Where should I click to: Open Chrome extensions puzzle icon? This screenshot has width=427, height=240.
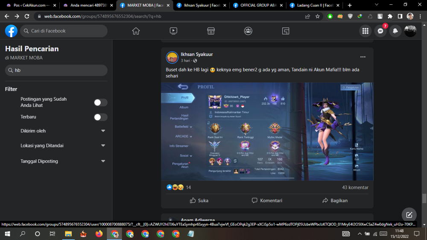[390, 16]
